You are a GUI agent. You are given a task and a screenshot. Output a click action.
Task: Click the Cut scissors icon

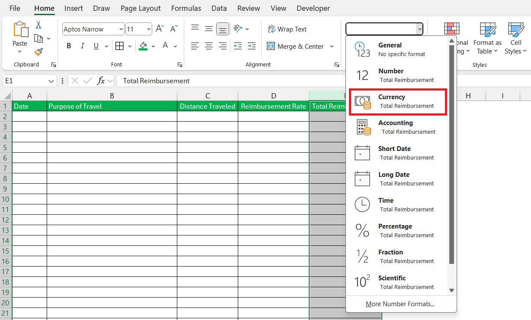point(38,25)
